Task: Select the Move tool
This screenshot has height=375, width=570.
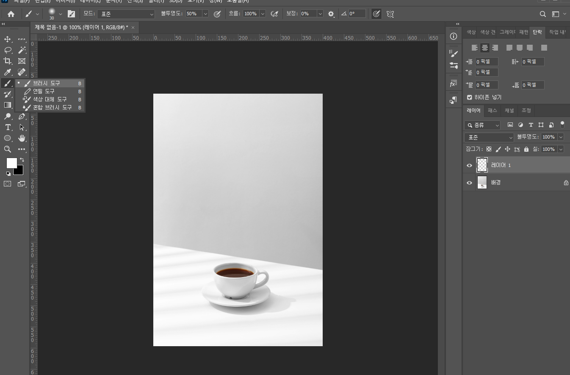Action: point(8,39)
